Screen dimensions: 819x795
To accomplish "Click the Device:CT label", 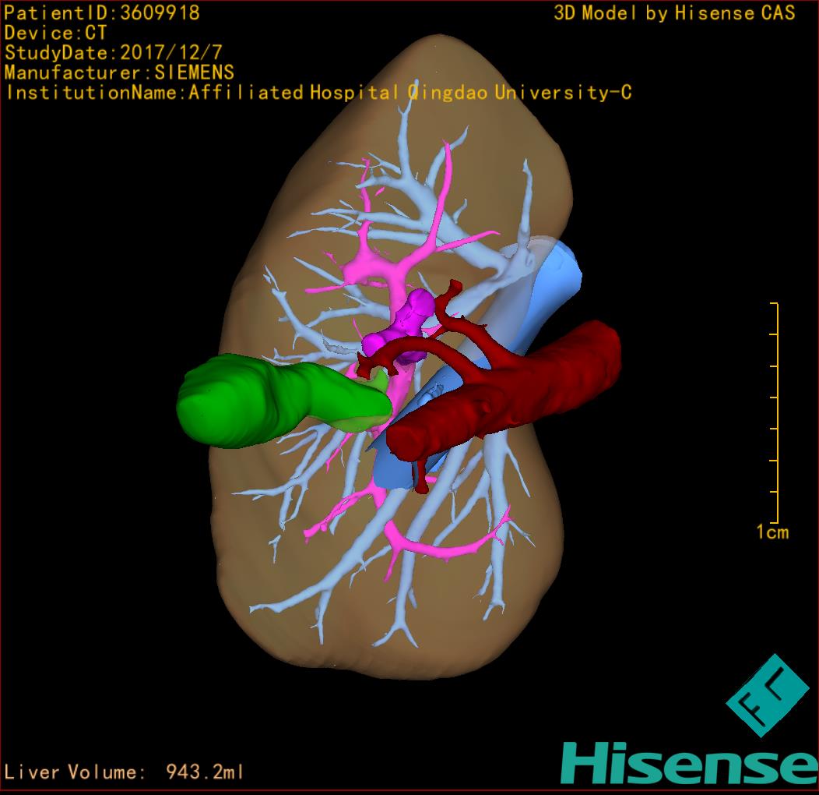I will click(x=55, y=33).
